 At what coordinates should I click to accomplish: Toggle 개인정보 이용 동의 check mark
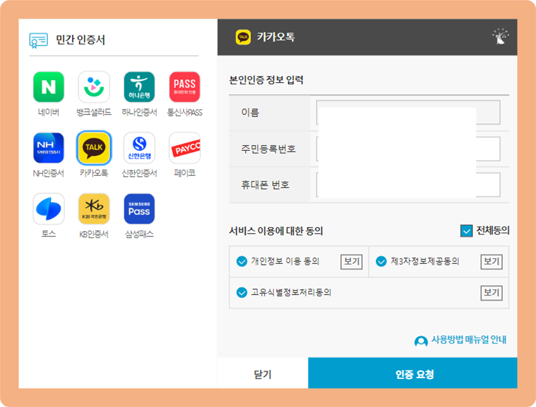tap(242, 262)
